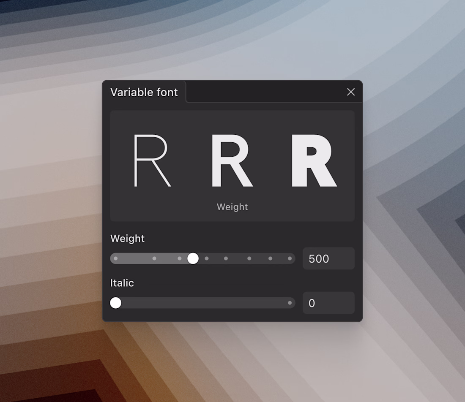Image resolution: width=465 pixels, height=402 pixels.
Task: Set Weight to the leftmost stop dot
Action: [116, 258]
